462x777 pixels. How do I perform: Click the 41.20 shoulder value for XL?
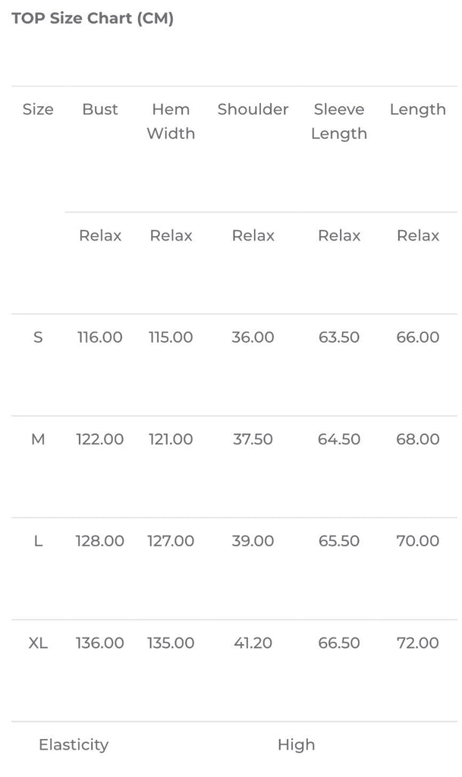point(253,643)
